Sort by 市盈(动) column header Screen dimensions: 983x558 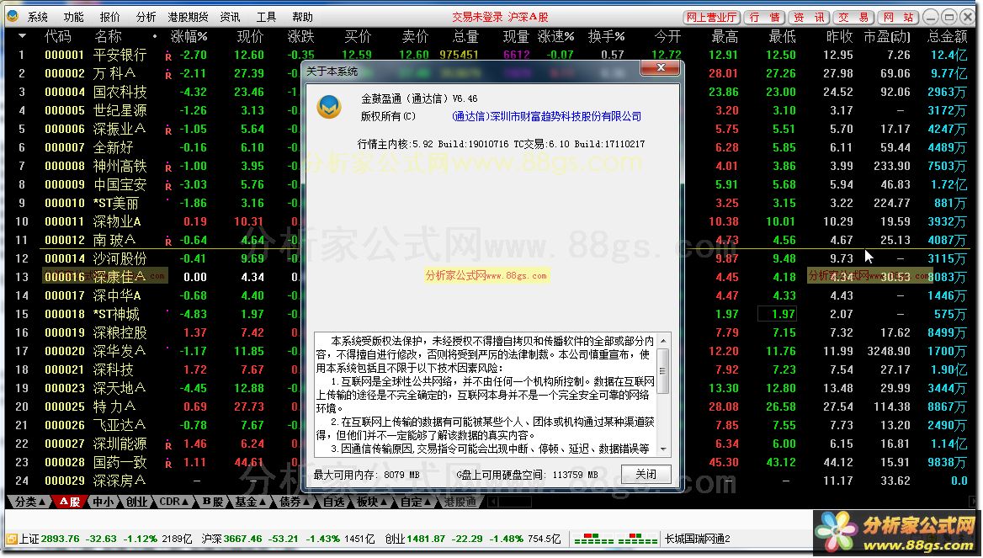(886, 36)
